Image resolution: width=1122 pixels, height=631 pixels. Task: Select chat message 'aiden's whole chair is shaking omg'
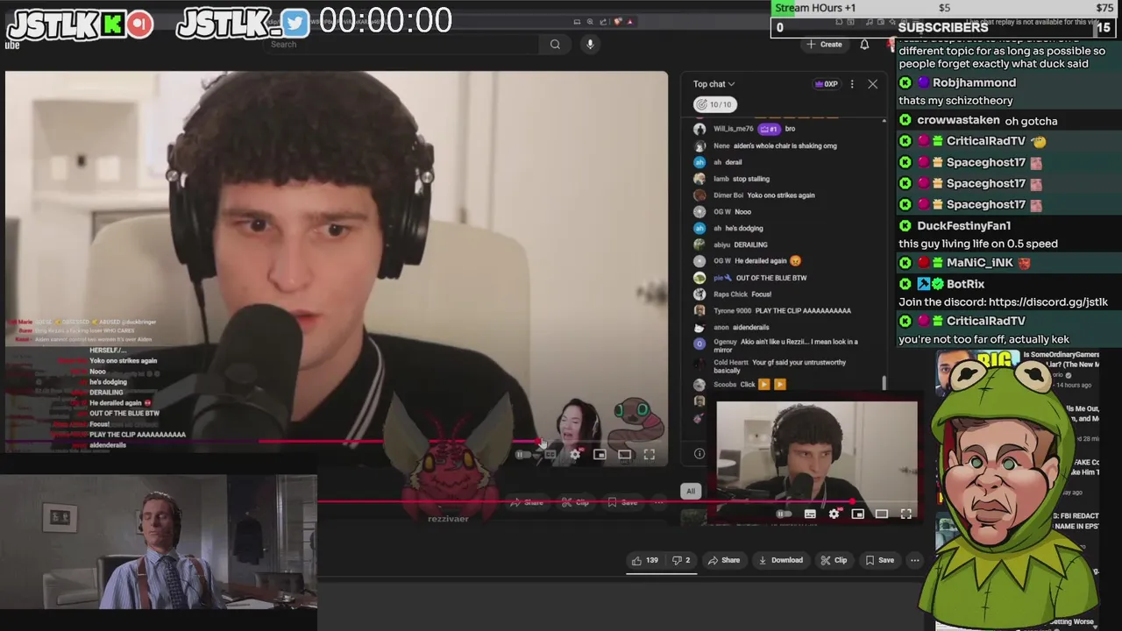pyautogui.click(x=785, y=145)
